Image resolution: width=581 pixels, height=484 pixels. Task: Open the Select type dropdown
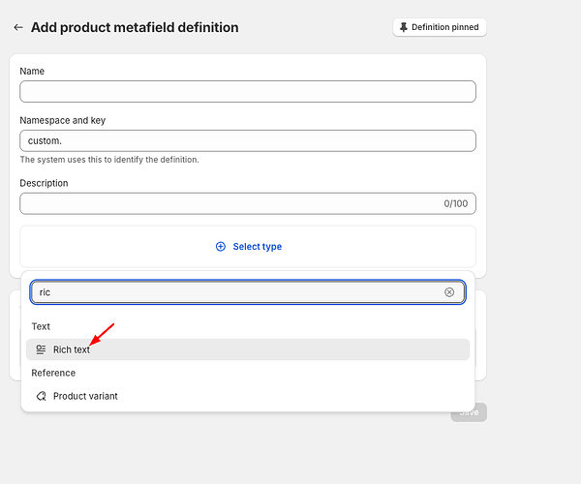coord(248,247)
